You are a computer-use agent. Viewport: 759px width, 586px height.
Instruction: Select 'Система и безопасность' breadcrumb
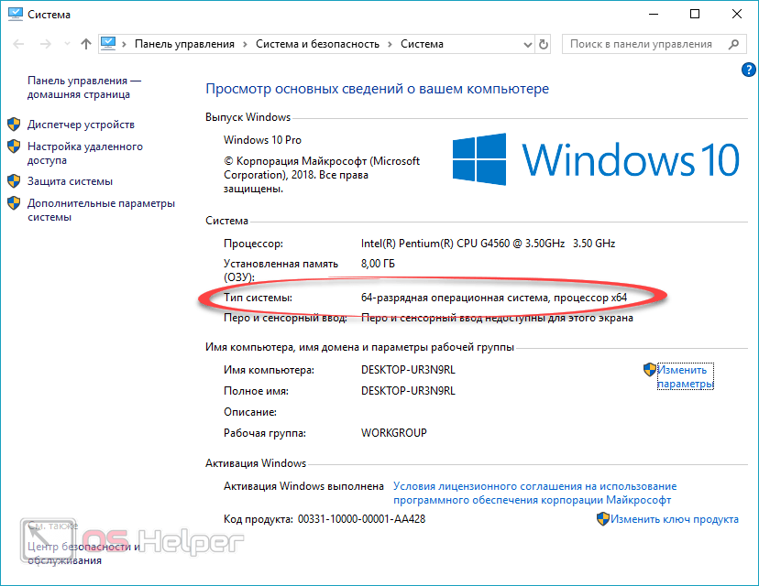pyautogui.click(x=317, y=44)
